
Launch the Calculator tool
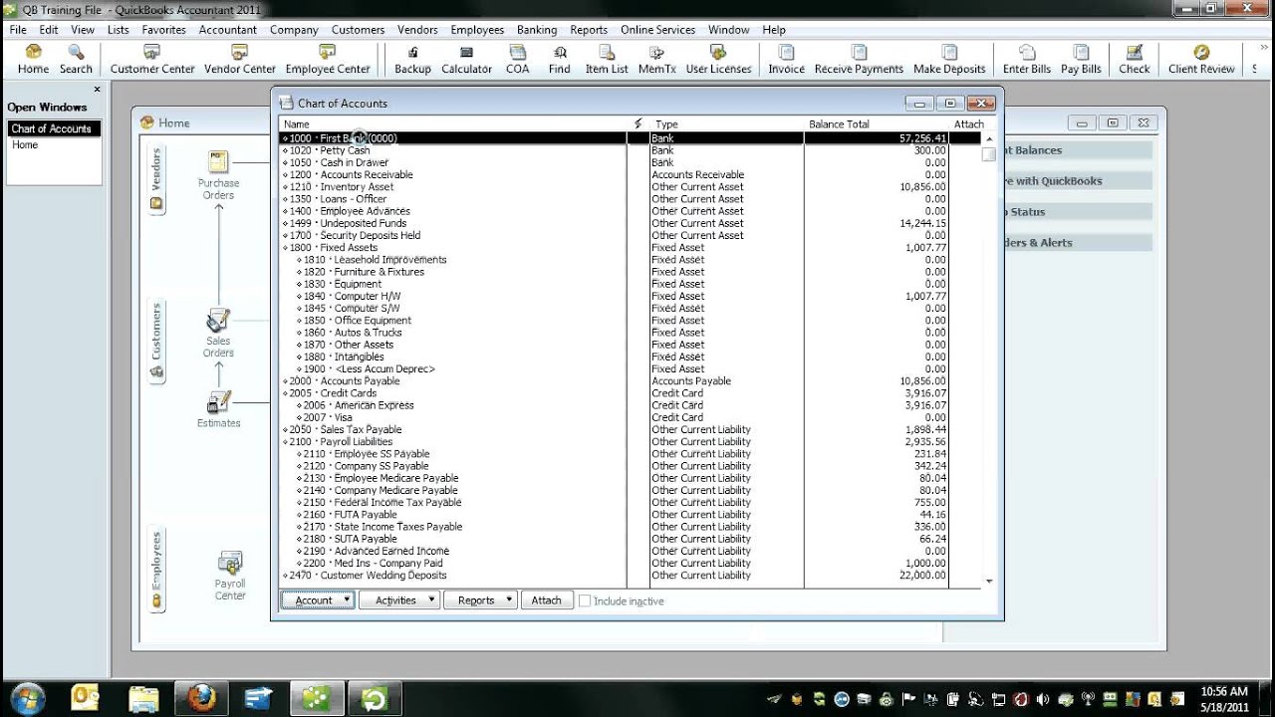[x=466, y=60]
